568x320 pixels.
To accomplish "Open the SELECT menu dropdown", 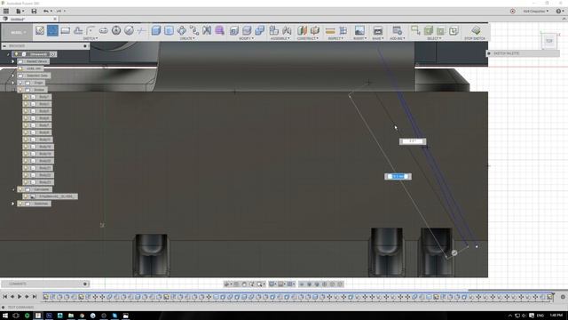I will (x=434, y=38).
